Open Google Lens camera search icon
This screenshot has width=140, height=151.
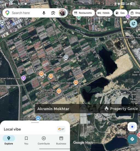pos(53,13)
